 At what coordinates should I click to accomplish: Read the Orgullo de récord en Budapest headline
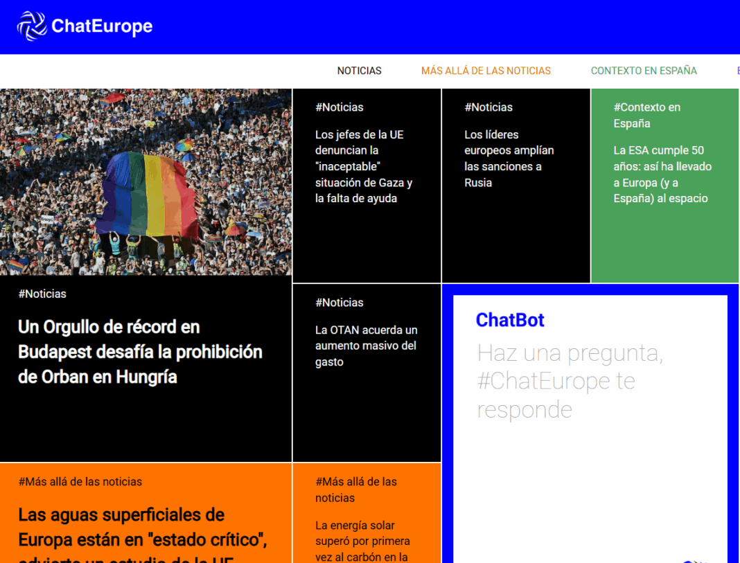pyautogui.click(x=140, y=352)
